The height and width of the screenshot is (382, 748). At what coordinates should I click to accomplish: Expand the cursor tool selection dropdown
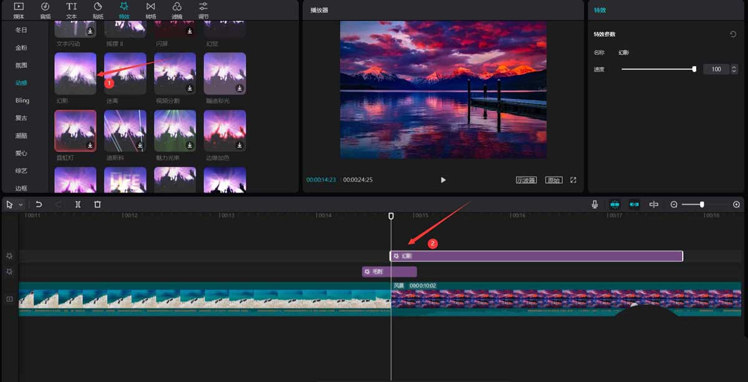click(21, 204)
